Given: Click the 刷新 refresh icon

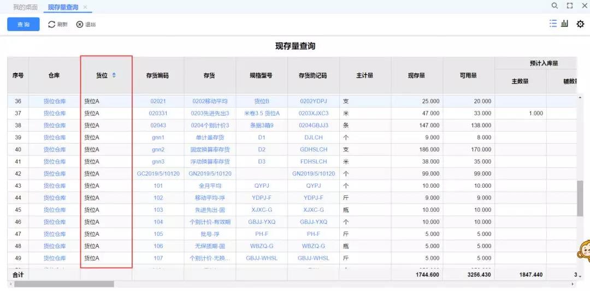Looking at the screenshot, I should pyautogui.click(x=51, y=25).
